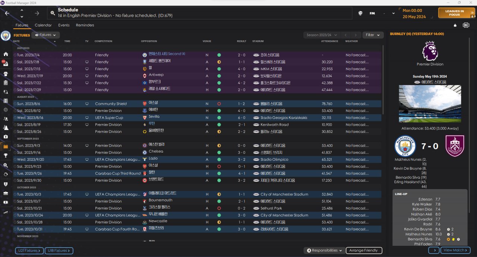
Task: Click Nathan Aké in the line-up
Action: 421,214
